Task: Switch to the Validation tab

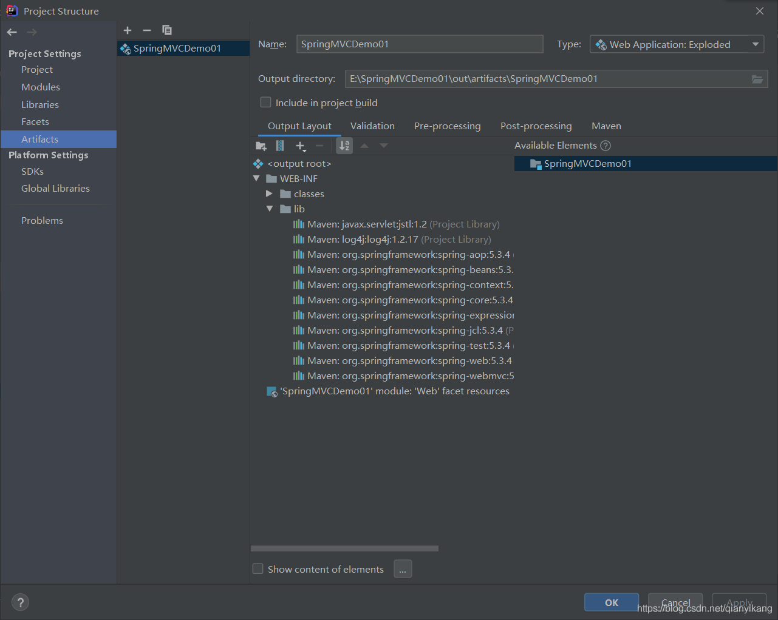Action: click(372, 126)
